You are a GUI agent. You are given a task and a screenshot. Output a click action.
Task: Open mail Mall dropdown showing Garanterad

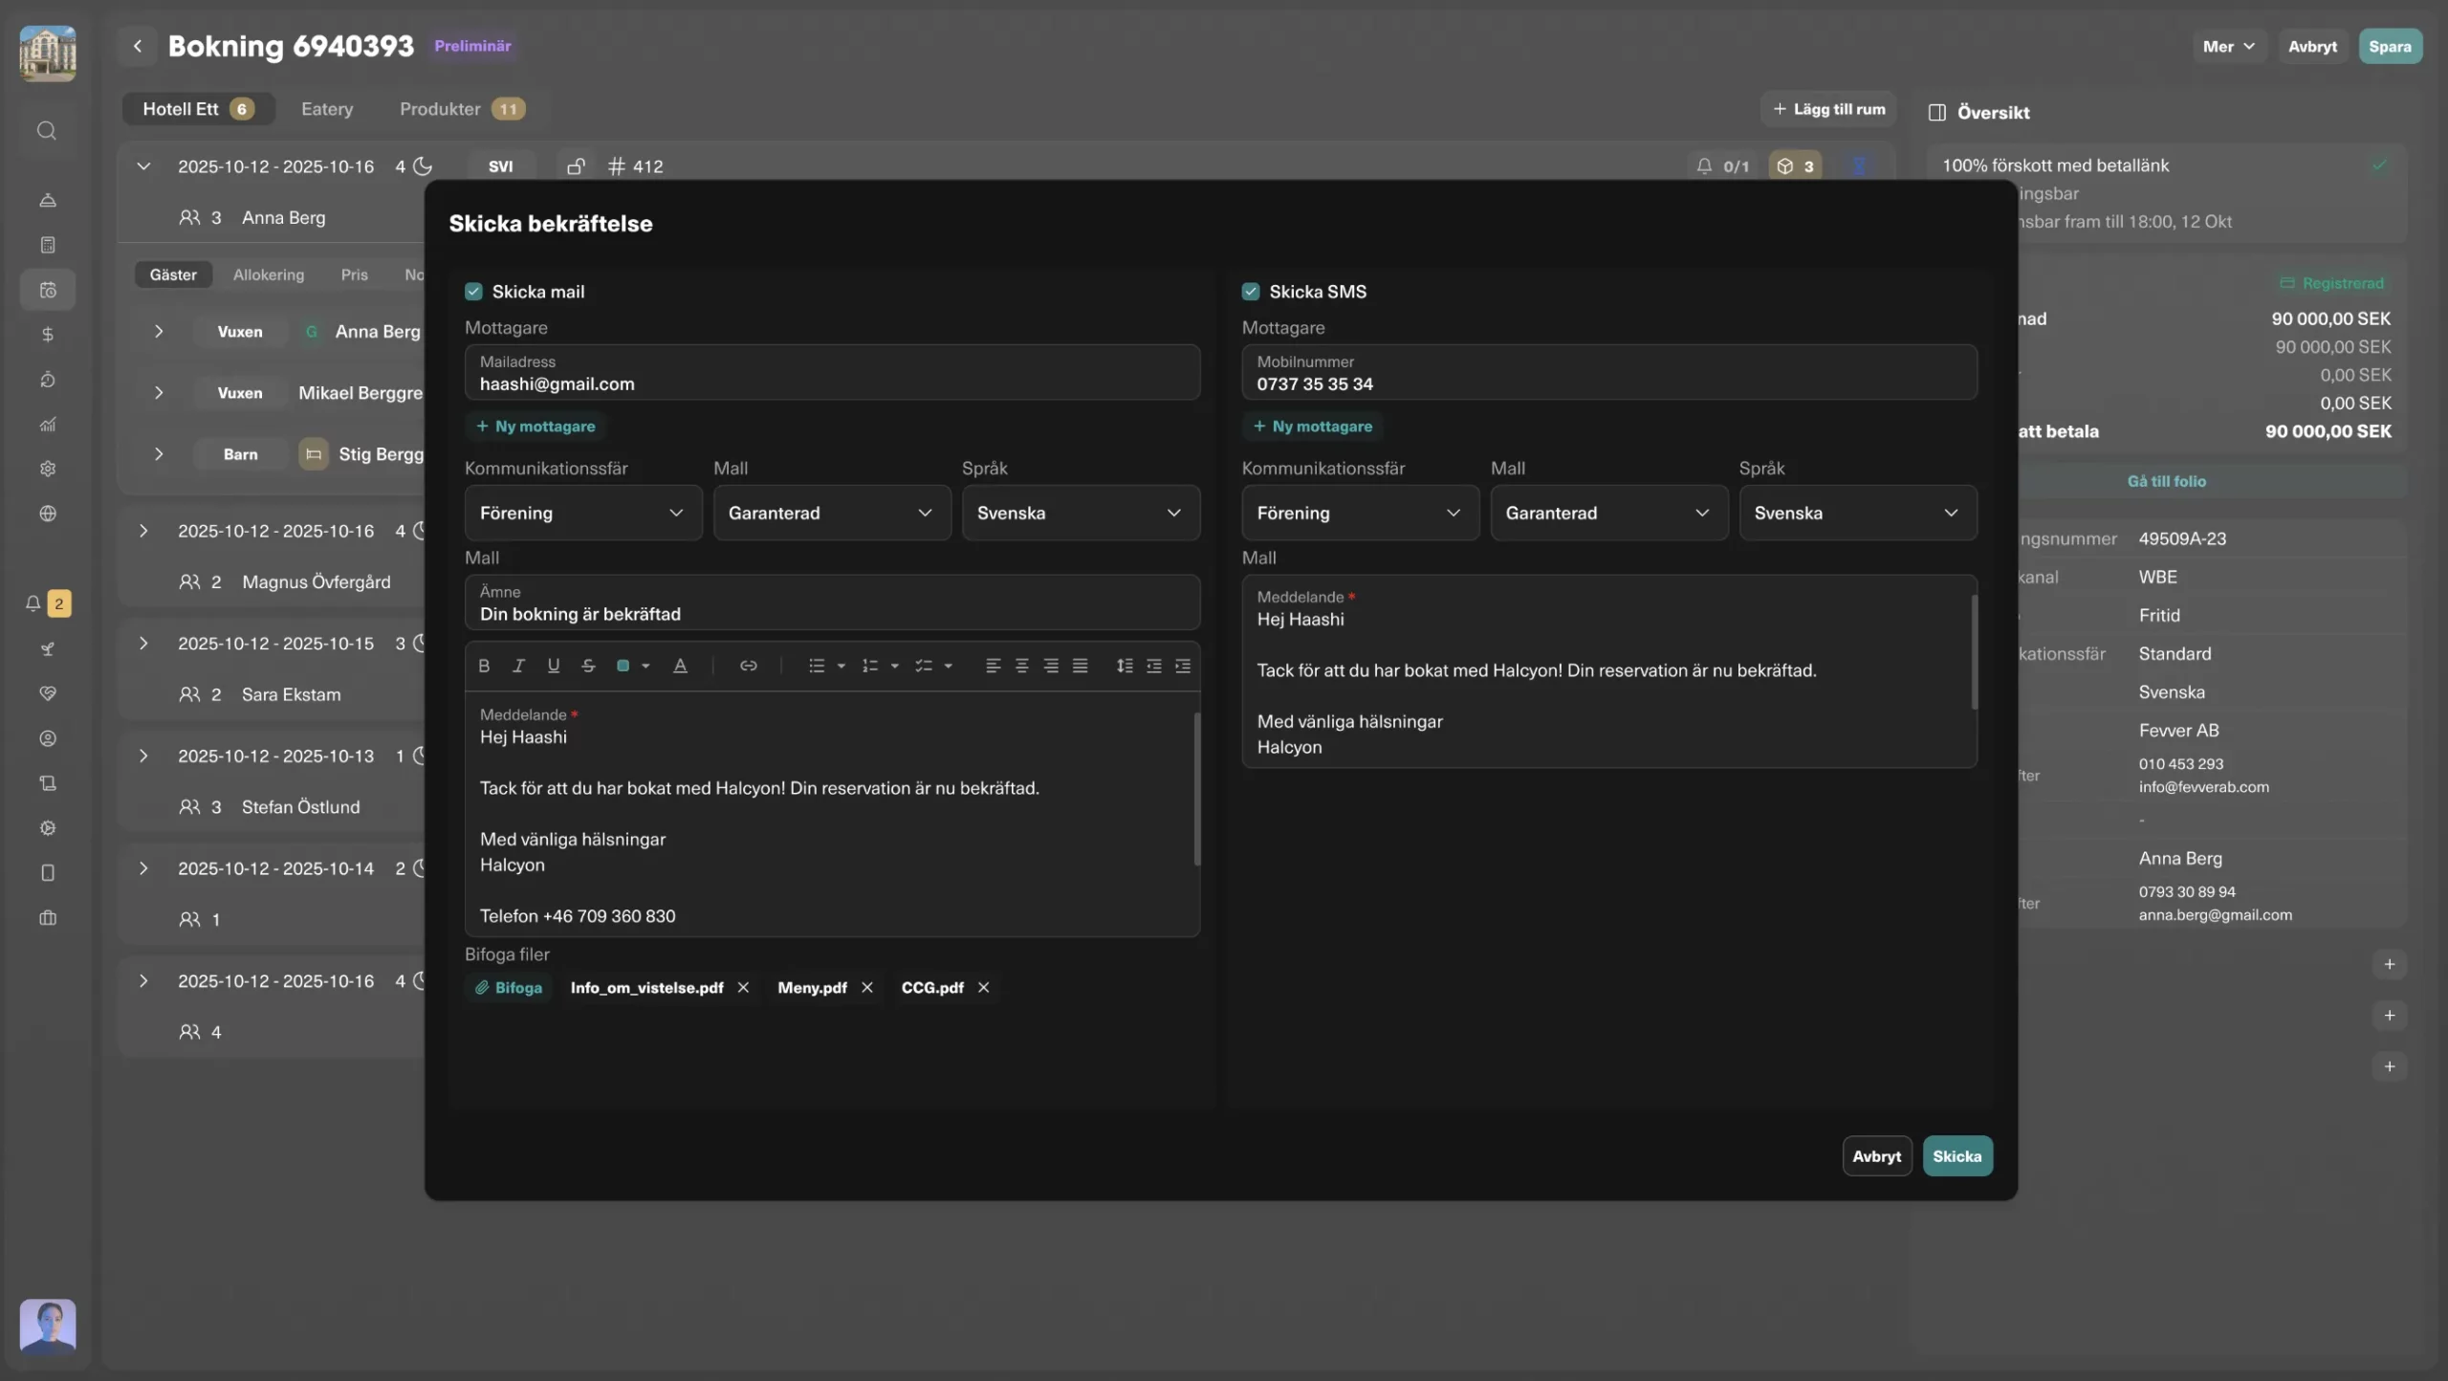(831, 513)
